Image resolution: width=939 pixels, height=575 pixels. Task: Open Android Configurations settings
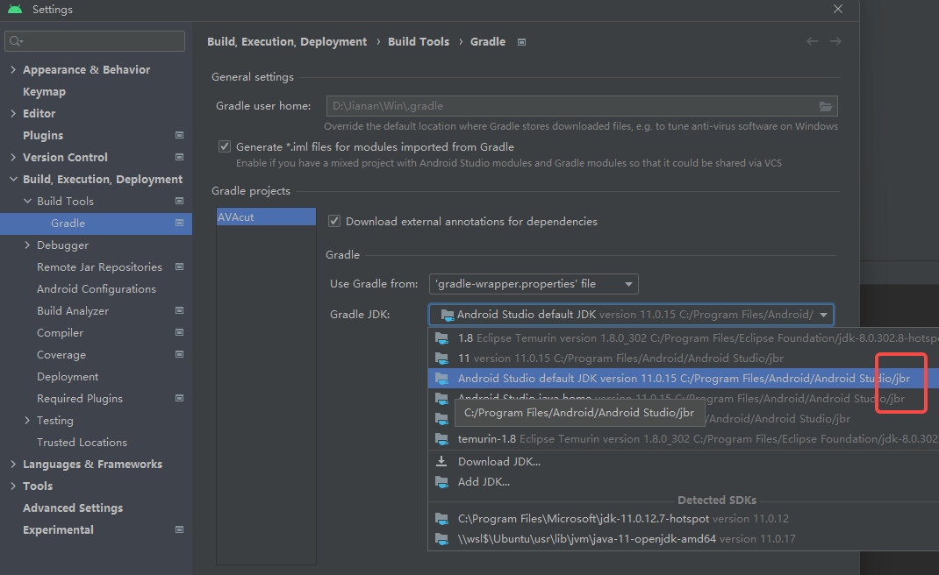pyautogui.click(x=97, y=289)
